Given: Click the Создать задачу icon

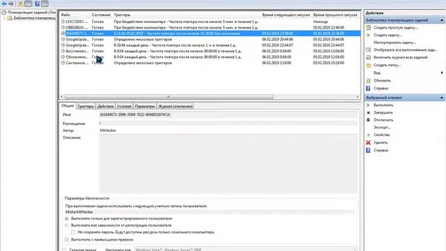Looking at the screenshot, I should [369, 35].
